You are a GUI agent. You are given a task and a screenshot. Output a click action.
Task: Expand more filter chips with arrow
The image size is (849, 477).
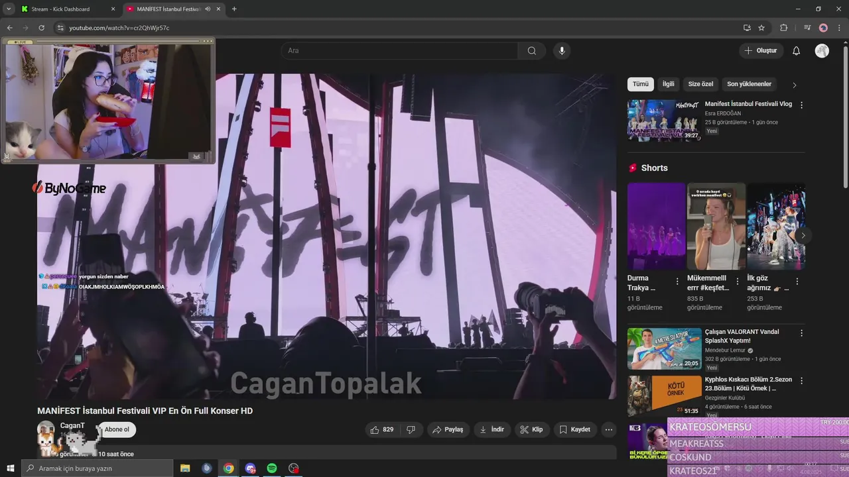click(795, 85)
